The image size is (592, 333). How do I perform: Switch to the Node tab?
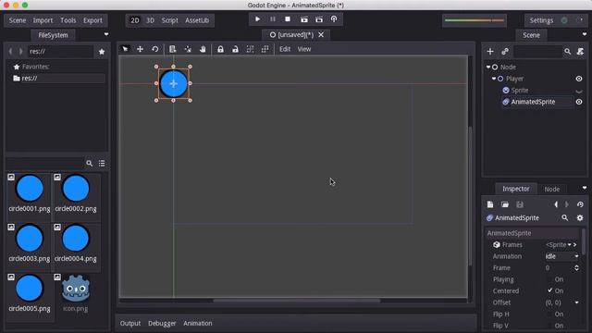pyautogui.click(x=551, y=189)
